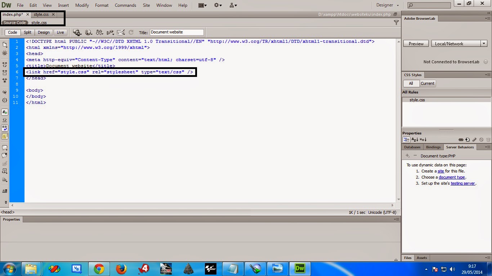Open the Commands menu

tap(125, 5)
